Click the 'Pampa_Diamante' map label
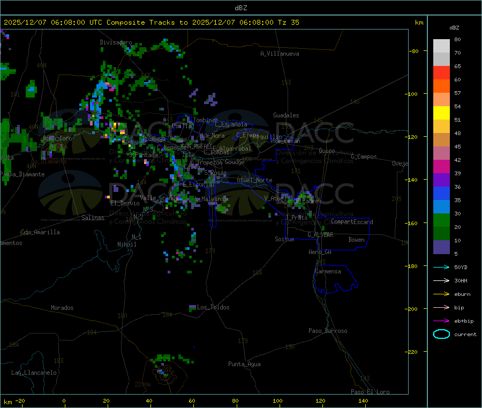The width and height of the screenshot is (482, 408). 22,174
